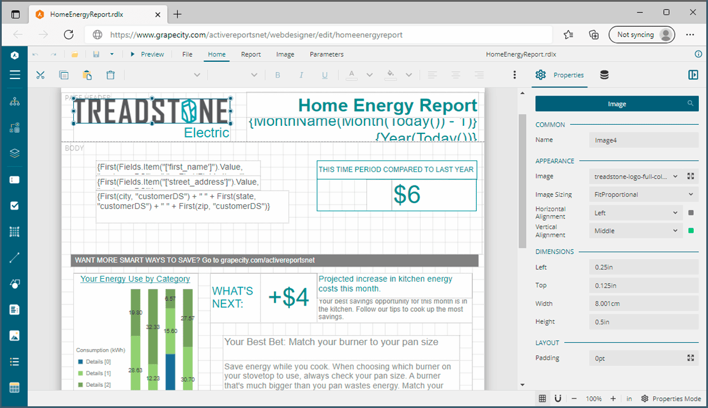Click the text color A swatch
Viewport: 708px width, 408px height.
click(351, 75)
